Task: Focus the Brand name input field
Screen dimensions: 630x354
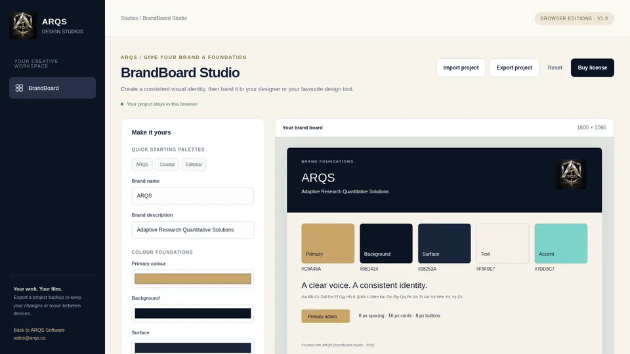Action: coord(193,196)
